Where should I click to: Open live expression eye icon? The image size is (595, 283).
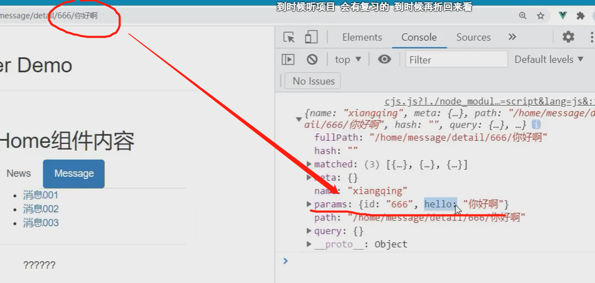(x=384, y=59)
